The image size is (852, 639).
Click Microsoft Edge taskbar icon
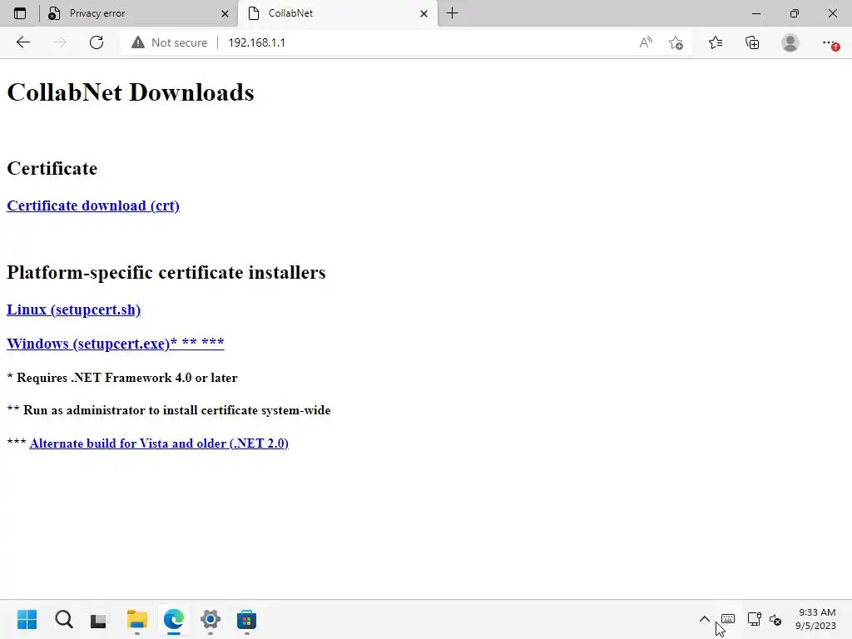tap(174, 619)
